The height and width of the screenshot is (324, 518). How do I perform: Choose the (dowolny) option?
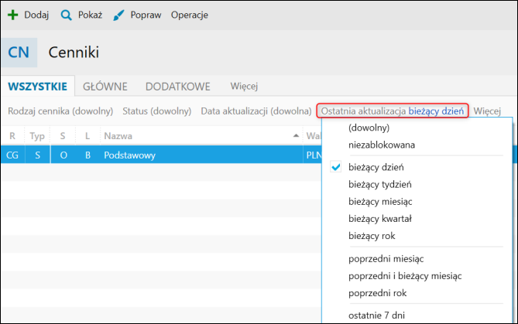pos(369,128)
